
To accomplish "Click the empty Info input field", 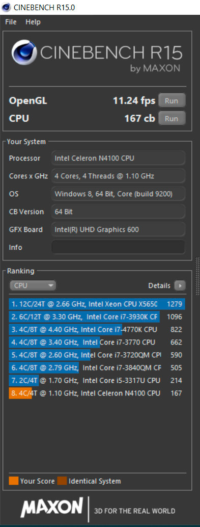I will click(x=118, y=247).
